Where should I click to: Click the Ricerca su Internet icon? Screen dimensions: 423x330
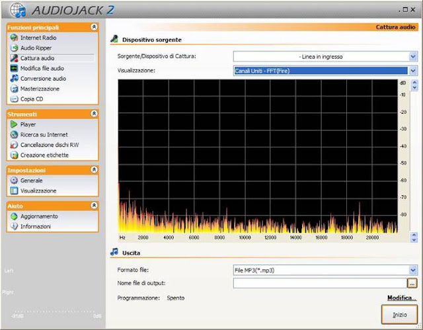[x=14, y=135]
